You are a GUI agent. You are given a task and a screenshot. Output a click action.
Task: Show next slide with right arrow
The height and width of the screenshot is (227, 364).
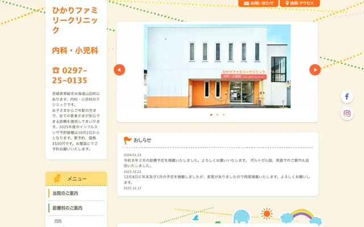[315, 70]
